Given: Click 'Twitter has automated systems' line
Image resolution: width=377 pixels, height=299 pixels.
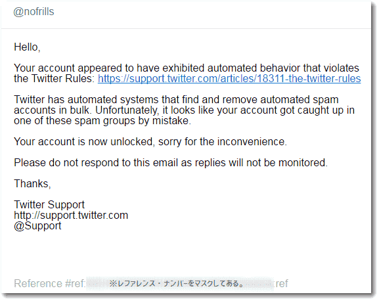Looking at the screenshot, I should [x=176, y=100].
